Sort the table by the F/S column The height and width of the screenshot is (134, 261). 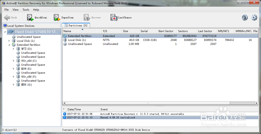click(112, 31)
